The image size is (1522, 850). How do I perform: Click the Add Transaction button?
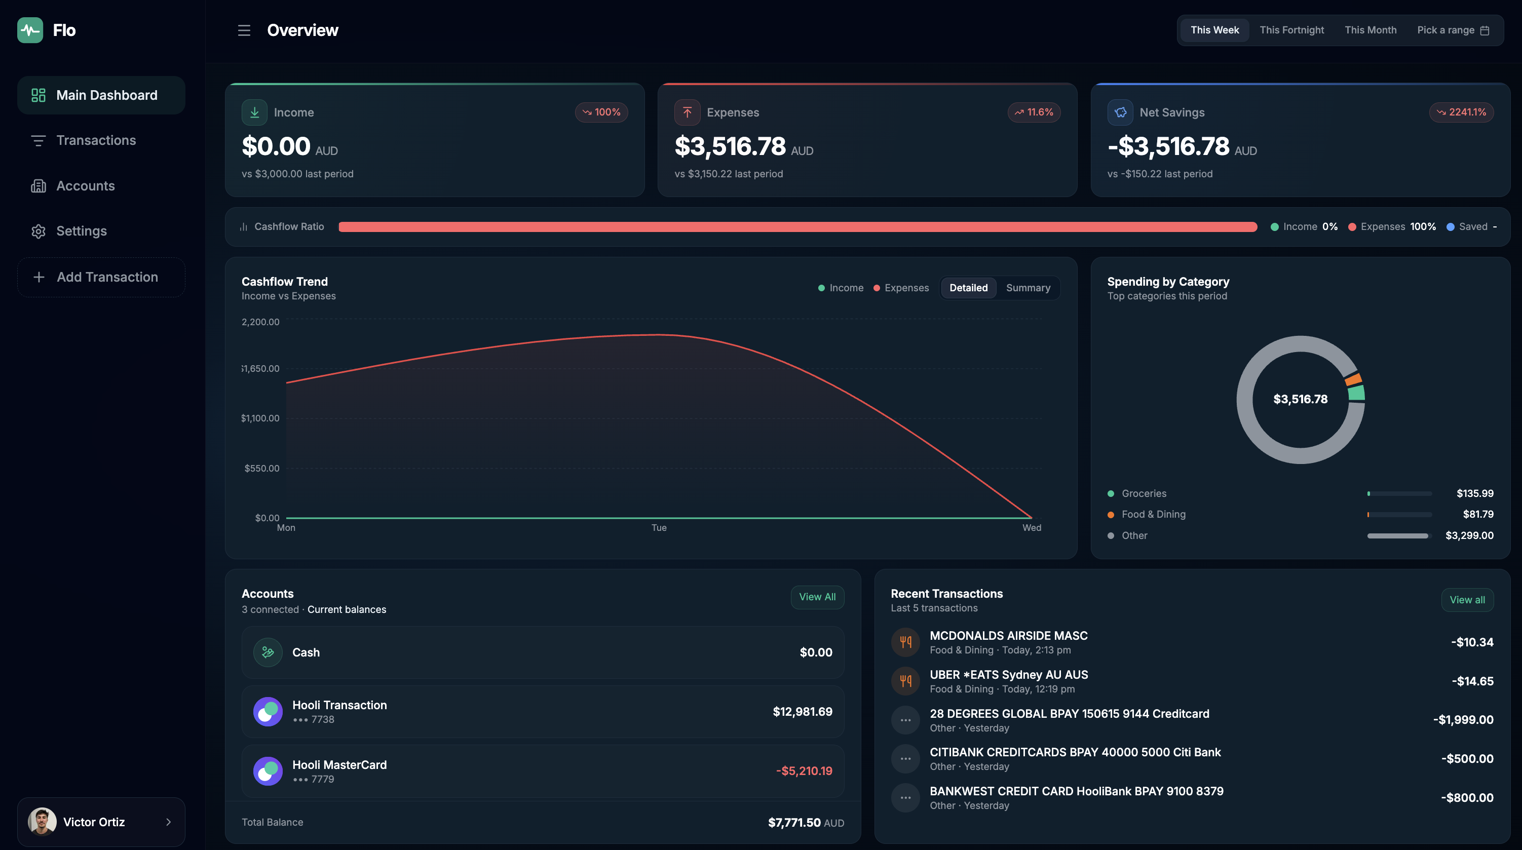[101, 277]
